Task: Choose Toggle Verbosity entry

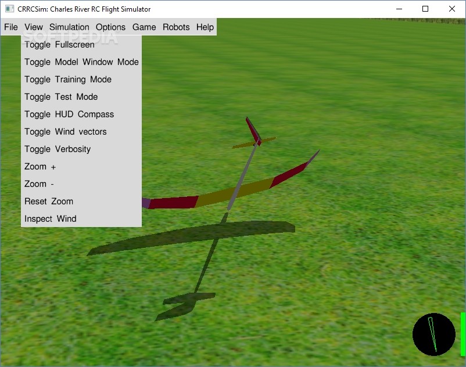Action: pos(81,149)
